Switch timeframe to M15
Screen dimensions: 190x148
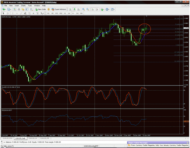[x=57, y=13]
